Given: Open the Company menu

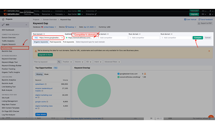Looking at the screenshot, I should point(60,14).
